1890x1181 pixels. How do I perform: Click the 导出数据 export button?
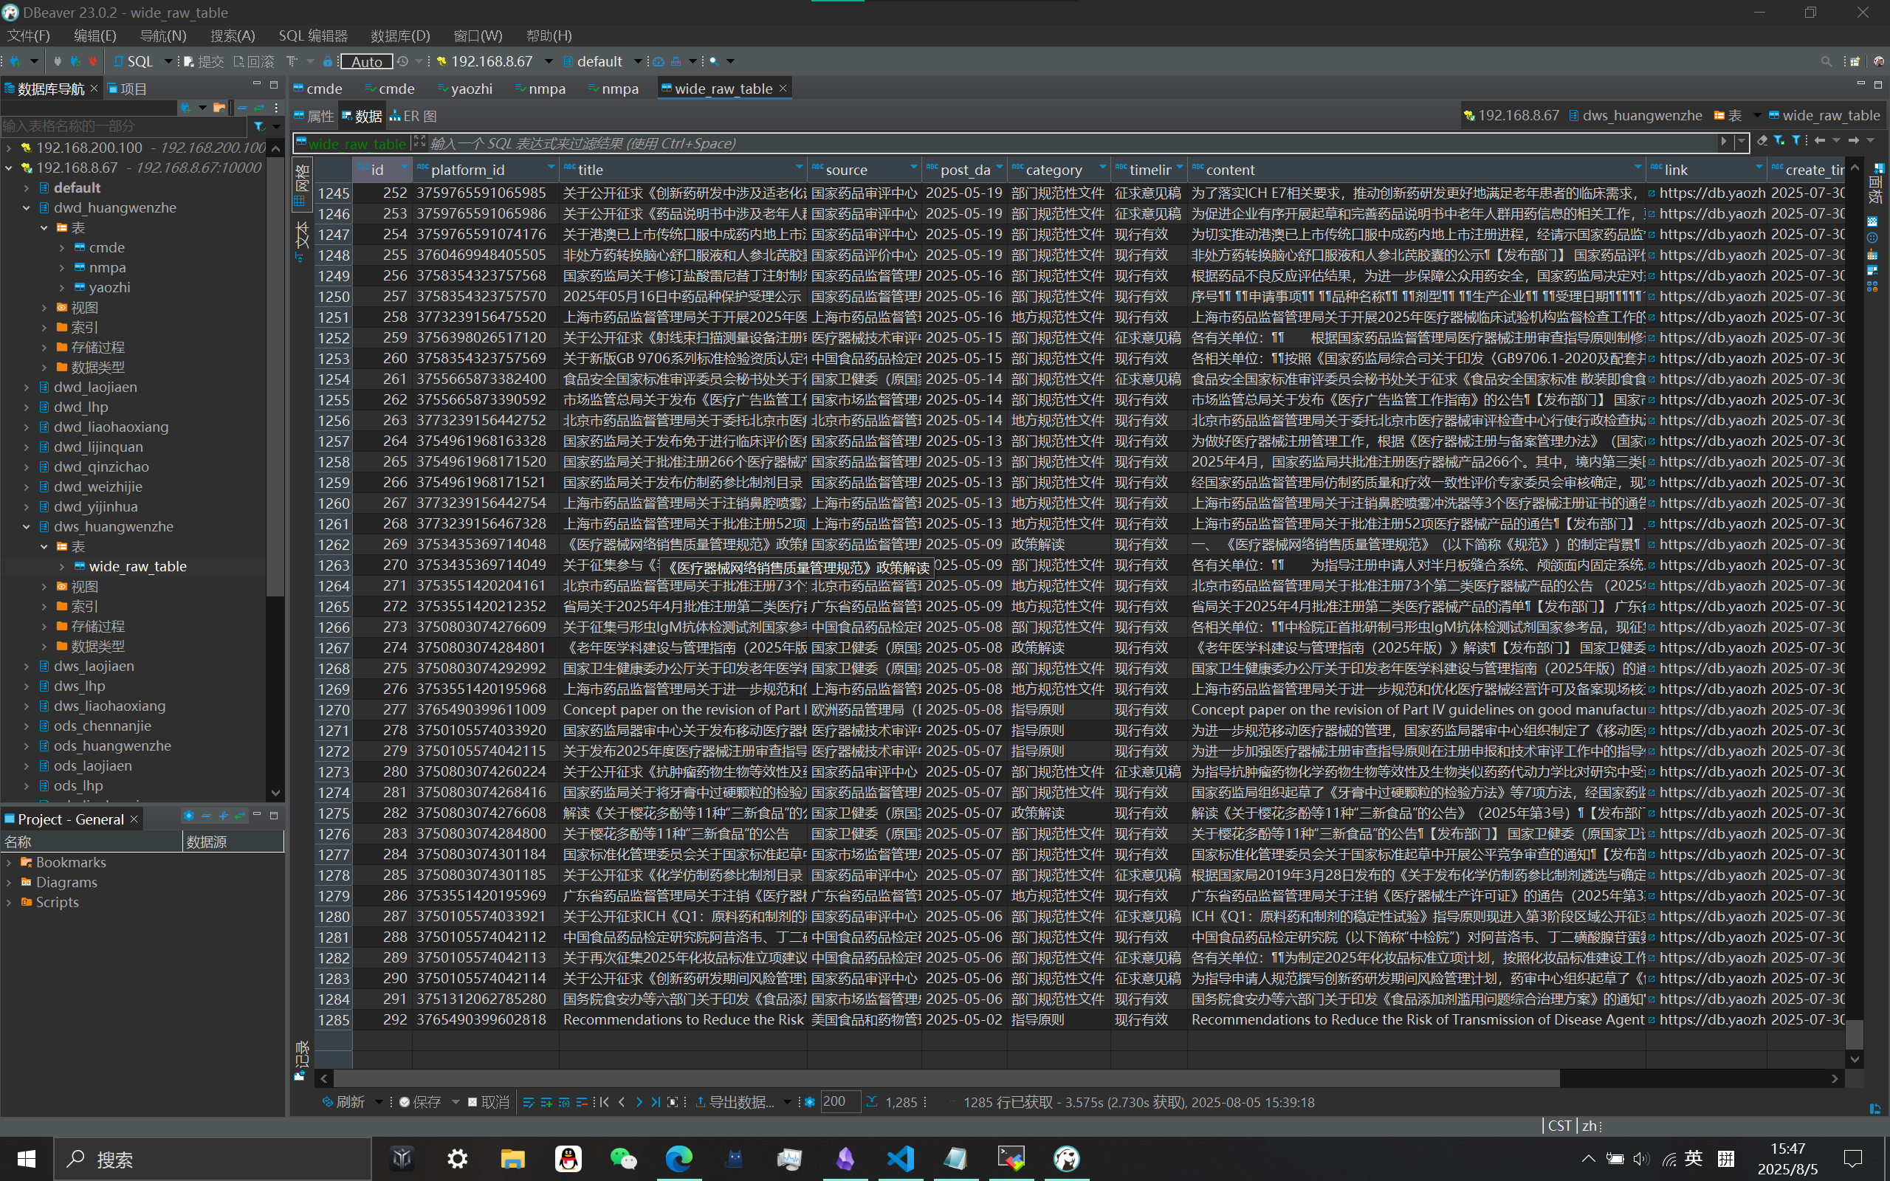(735, 1102)
